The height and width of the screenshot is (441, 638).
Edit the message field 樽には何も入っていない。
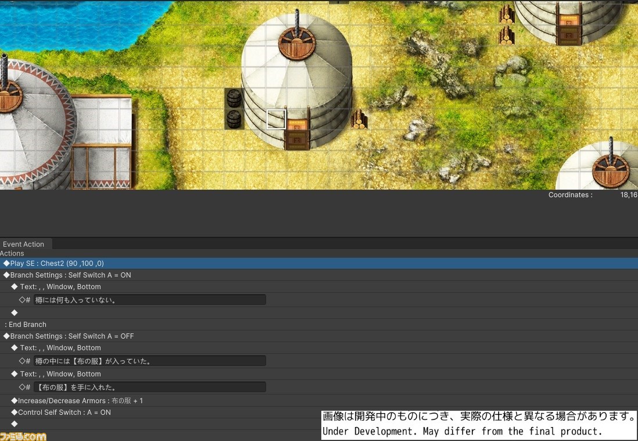click(150, 300)
